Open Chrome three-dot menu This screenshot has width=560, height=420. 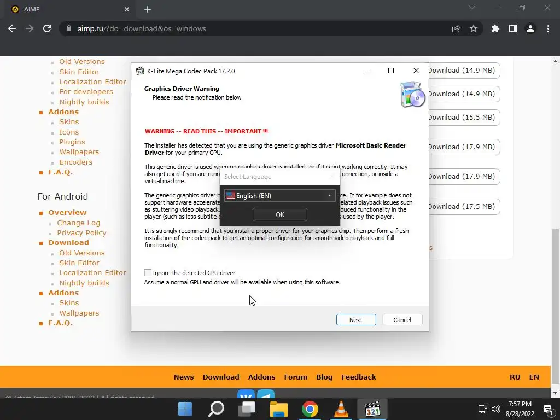tap(548, 28)
